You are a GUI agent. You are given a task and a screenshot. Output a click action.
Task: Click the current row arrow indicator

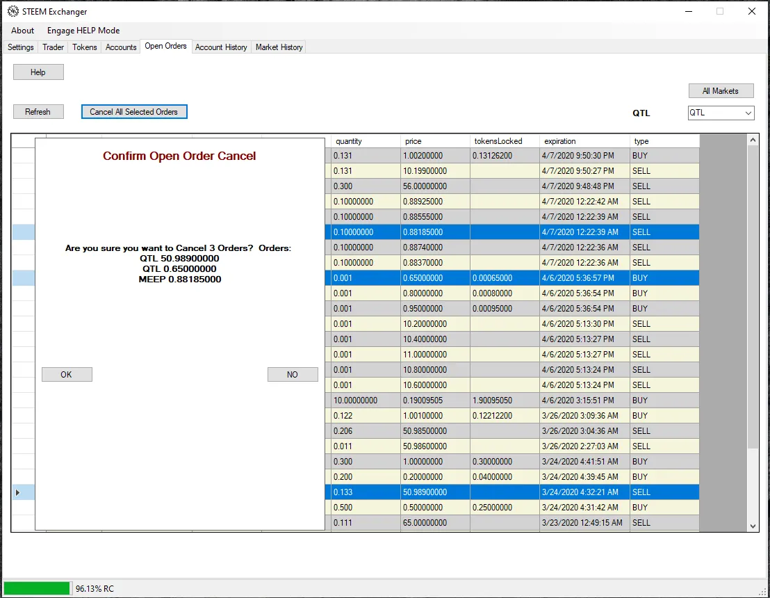(x=17, y=492)
